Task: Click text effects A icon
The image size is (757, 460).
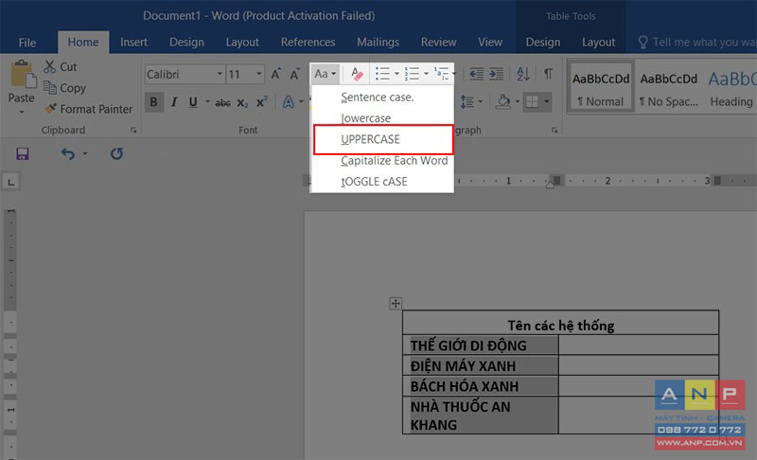Action: [x=289, y=102]
